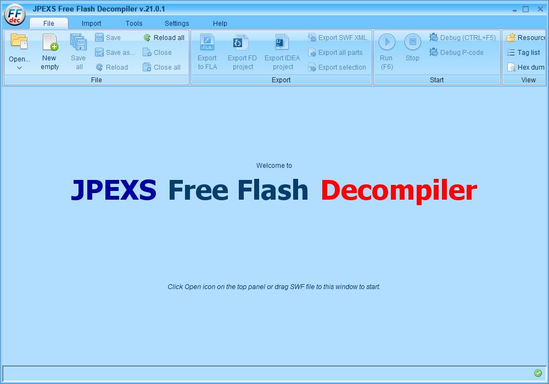Create a New empty file
The image size is (549, 384).
click(50, 52)
